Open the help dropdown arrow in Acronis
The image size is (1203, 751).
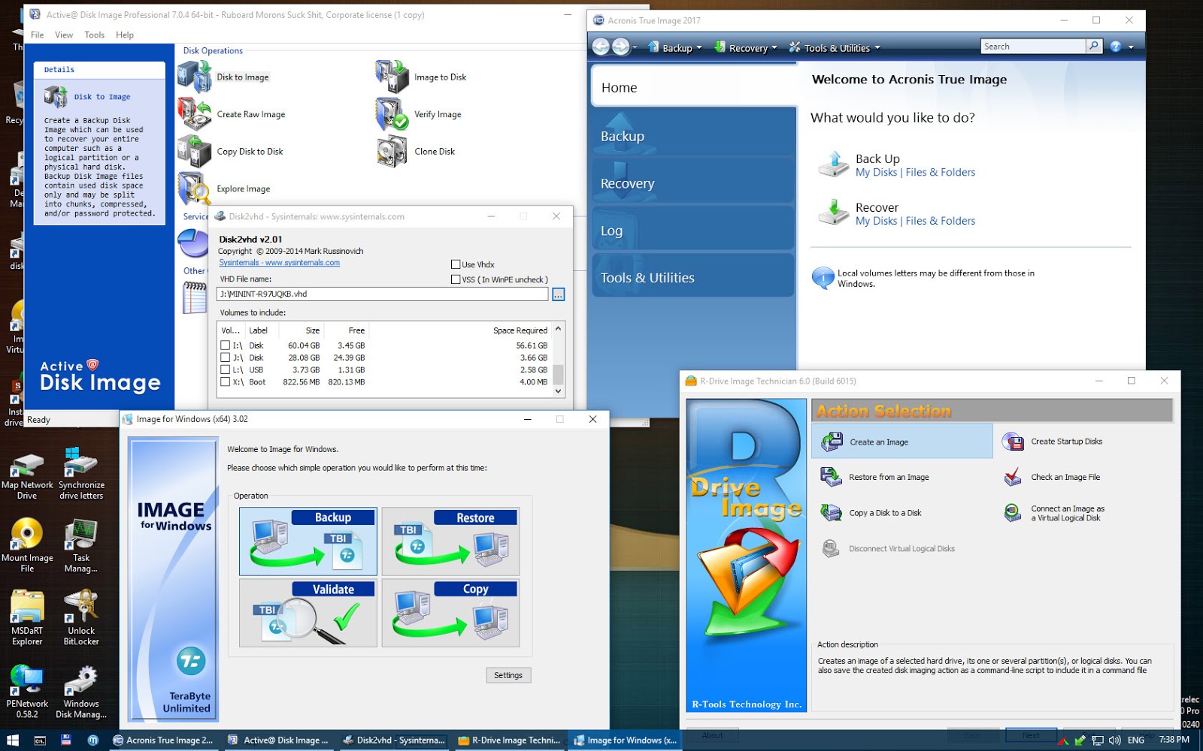1131,47
